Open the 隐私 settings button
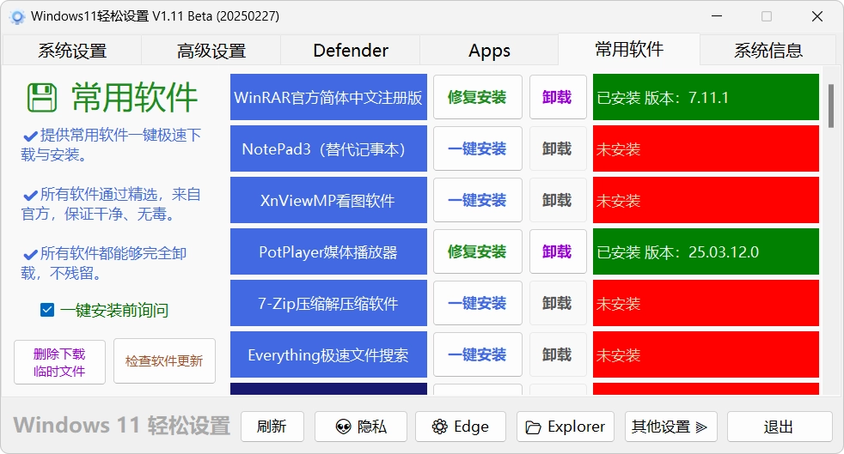Image resolution: width=844 pixels, height=454 pixels. (361, 427)
